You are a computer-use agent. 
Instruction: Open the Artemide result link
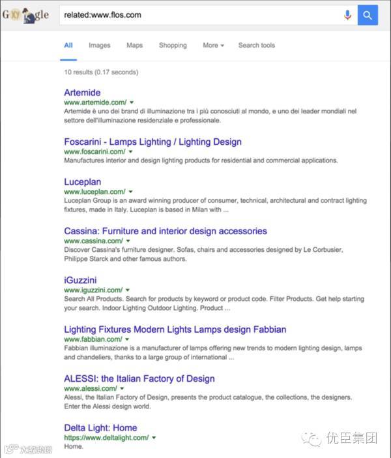coord(82,93)
